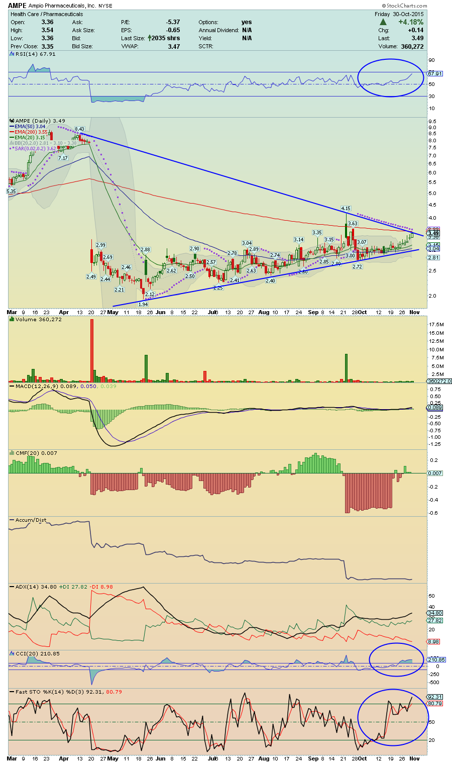This screenshot has height=763, width=452.
Task: Click the Prev Close value 3.35
Action: (x=47, y=46)
